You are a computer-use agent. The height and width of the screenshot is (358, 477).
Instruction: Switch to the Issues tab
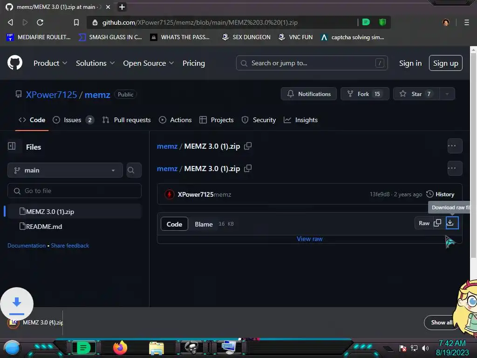(x=73, y=120)
